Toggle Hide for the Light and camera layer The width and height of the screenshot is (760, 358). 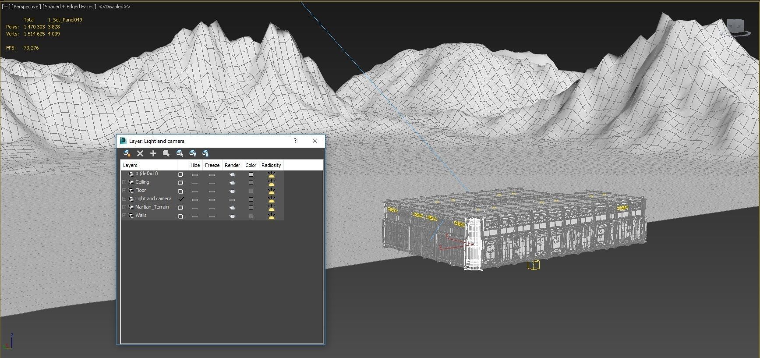pos(195,200)
